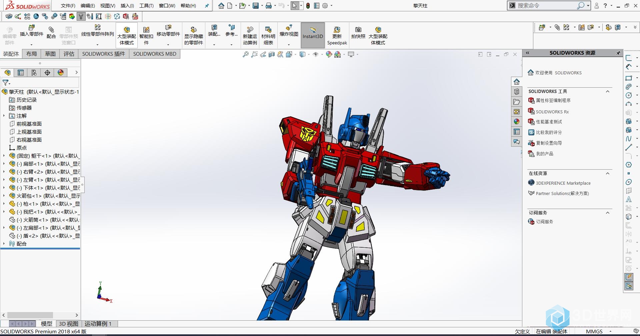Image resolution: width=640 pixels, height=336 pixels.
Task: Click the Insert Components (插入零部件) icon
Action: (32, 28)
